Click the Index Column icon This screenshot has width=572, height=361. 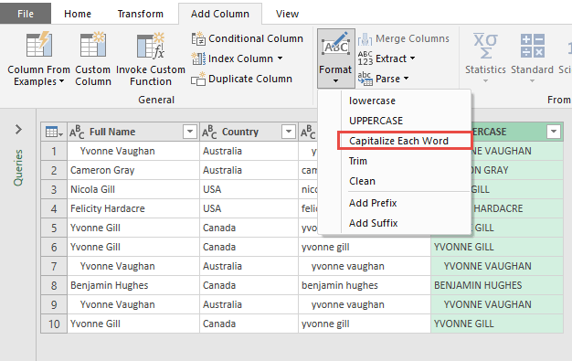[x=198, y=58]
